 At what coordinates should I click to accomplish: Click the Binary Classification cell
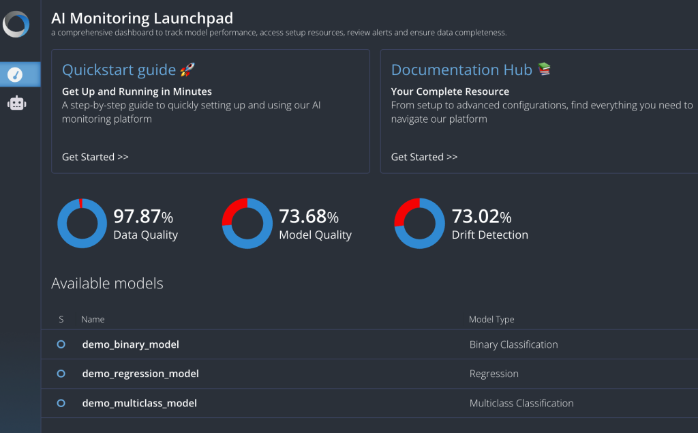click(513, 344)
